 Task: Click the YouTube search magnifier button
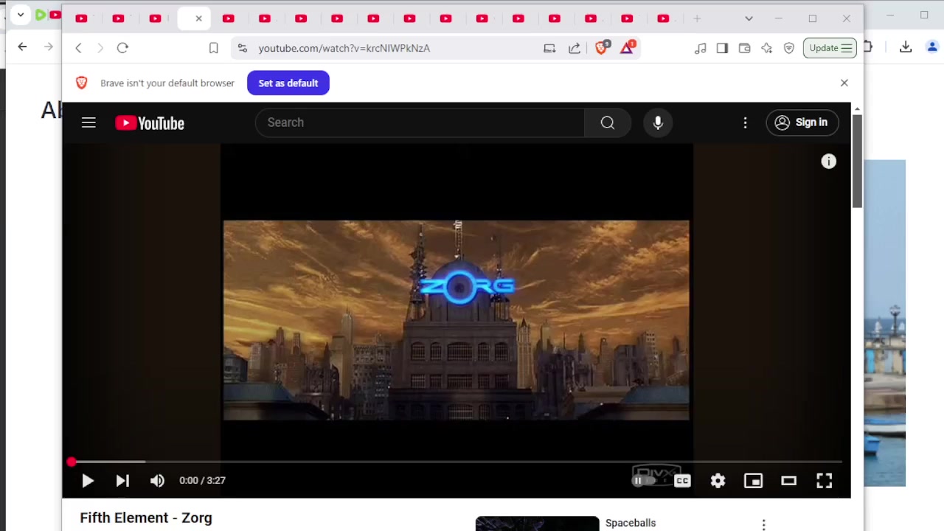coord(608,122)
